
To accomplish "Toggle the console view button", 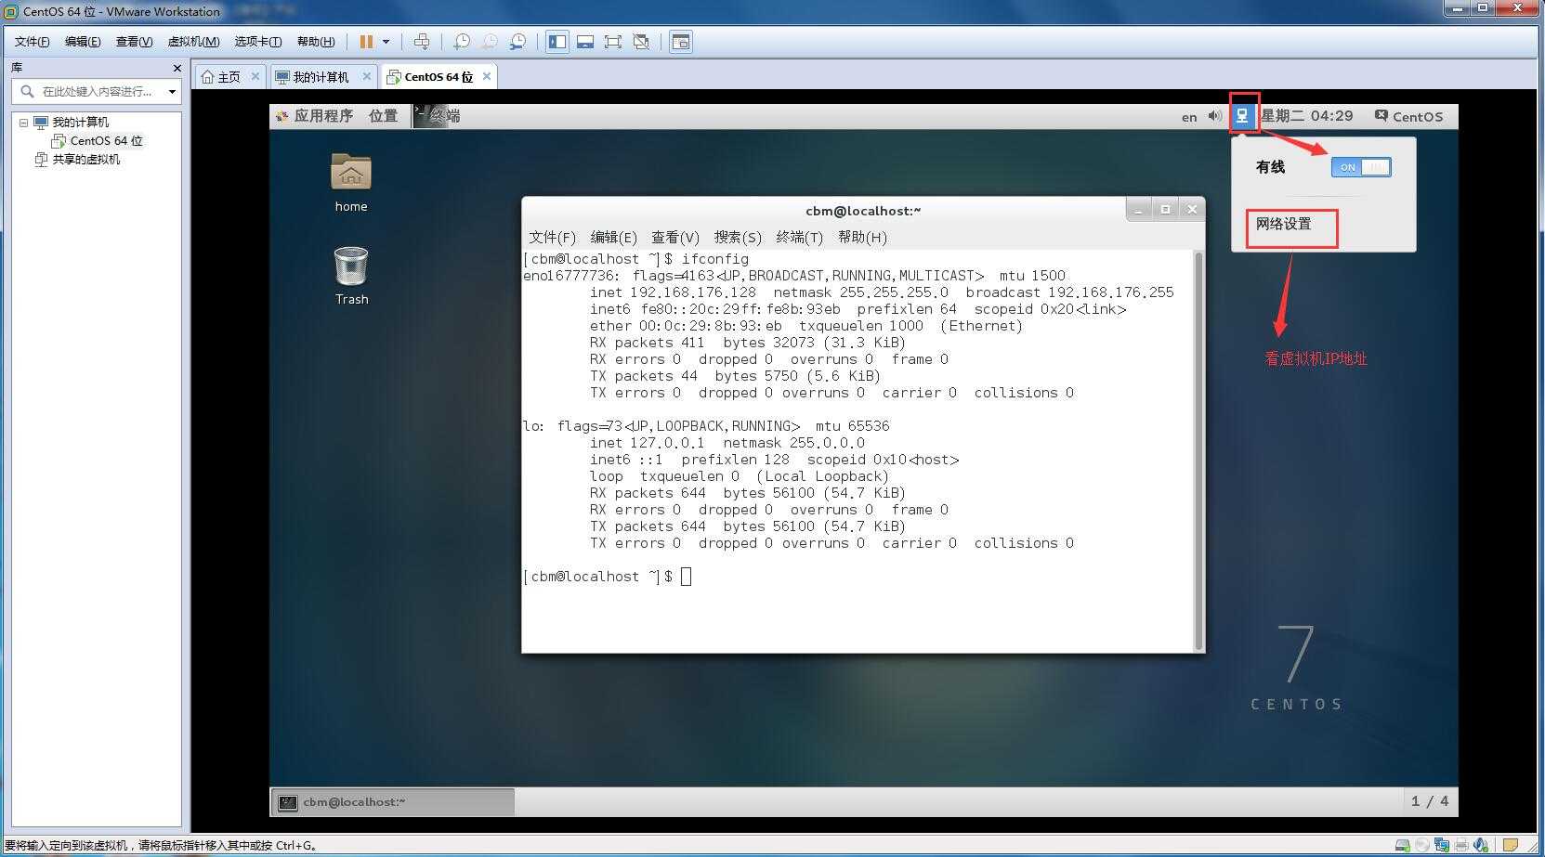I will pyautogui.click(x=681, y=42).
